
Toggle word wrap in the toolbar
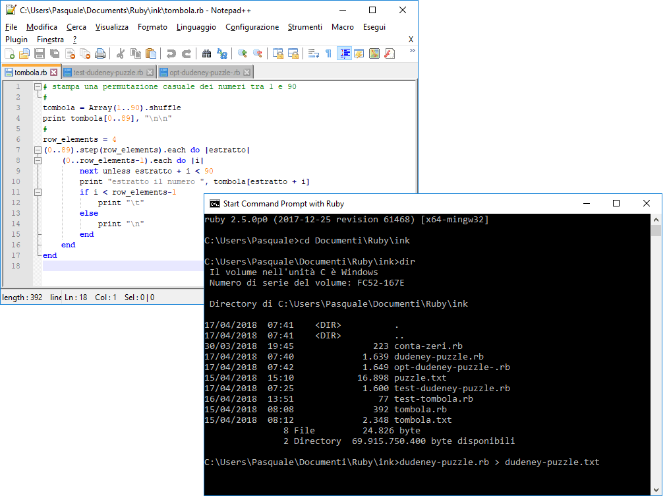[x=314, y=53]
